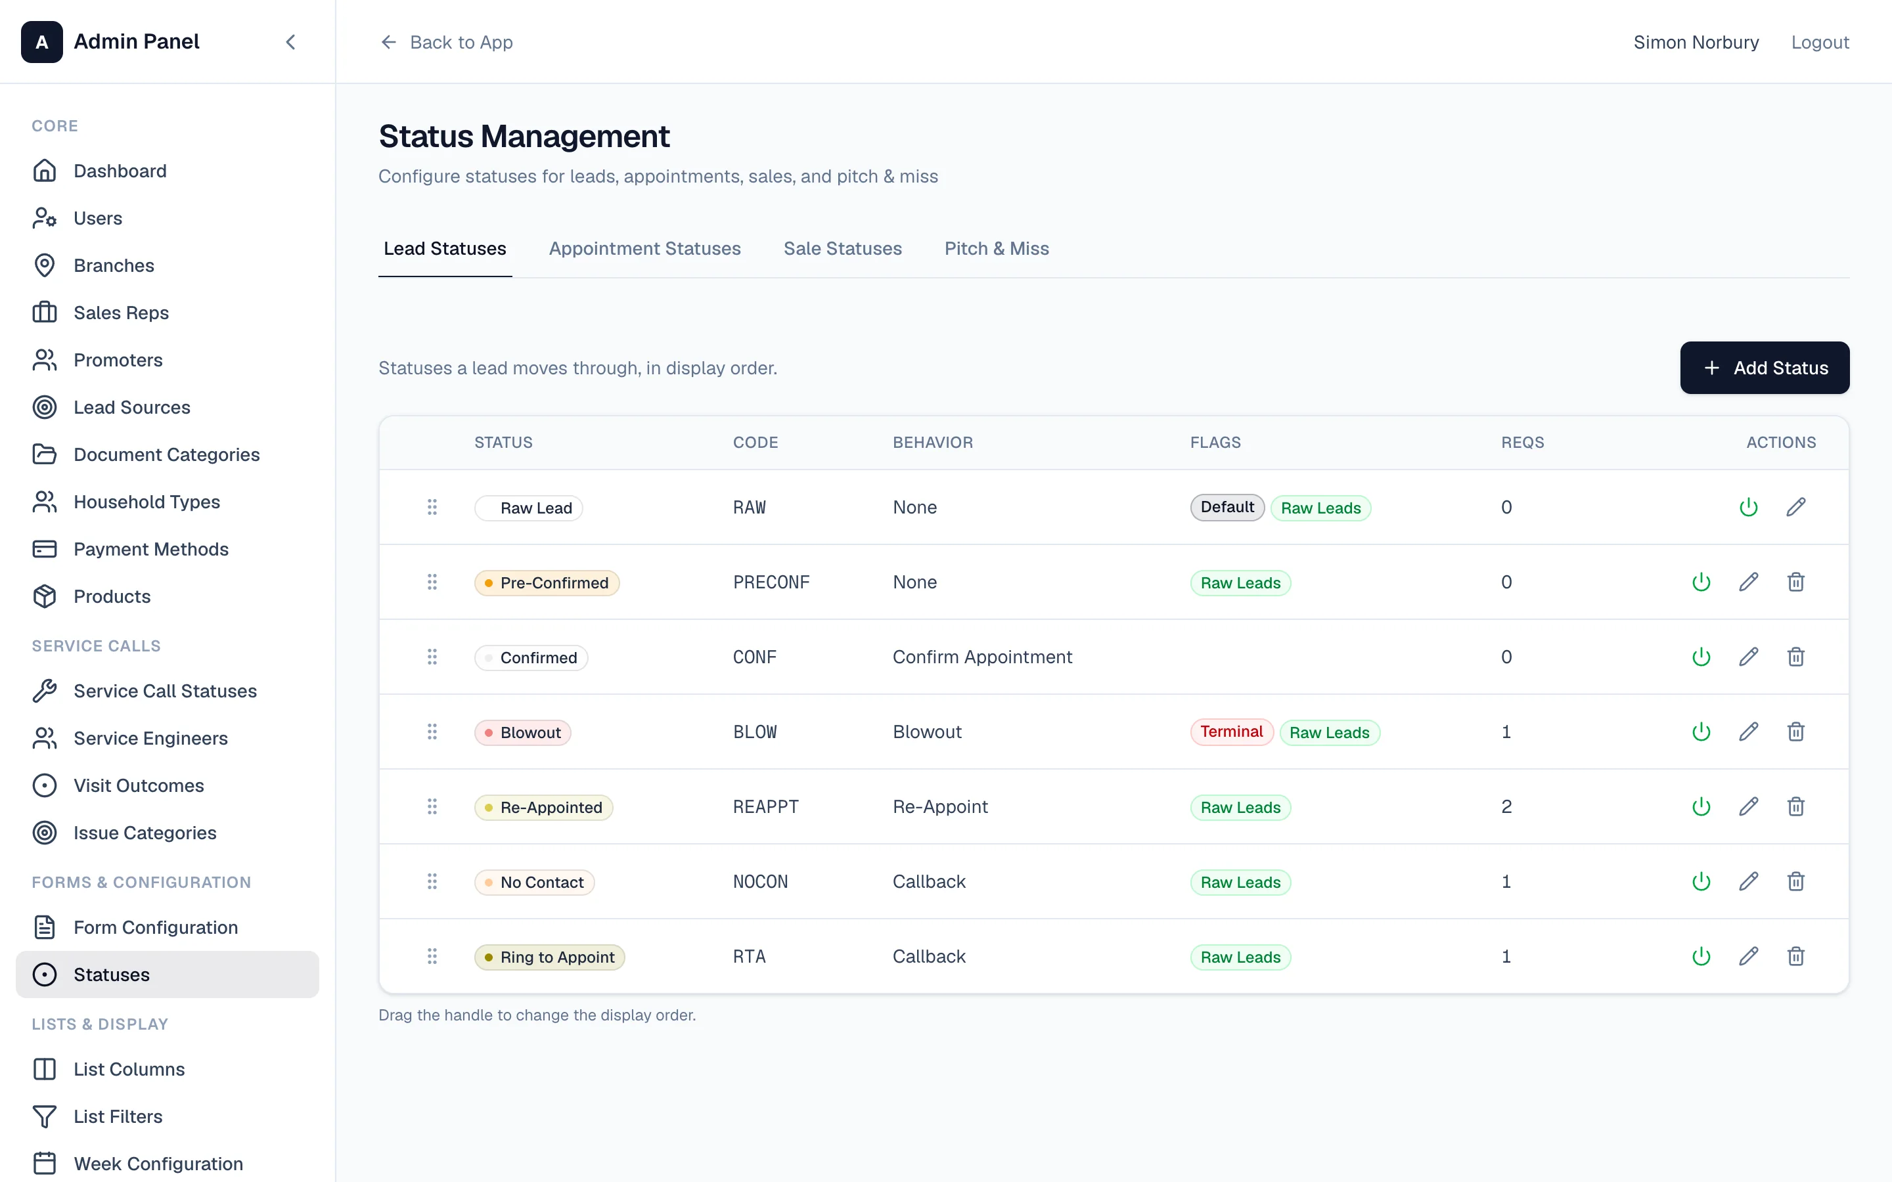This screenshot has height=1182, width=1892.
Task: Delete the No Contact status
Action: point(1796,882)
